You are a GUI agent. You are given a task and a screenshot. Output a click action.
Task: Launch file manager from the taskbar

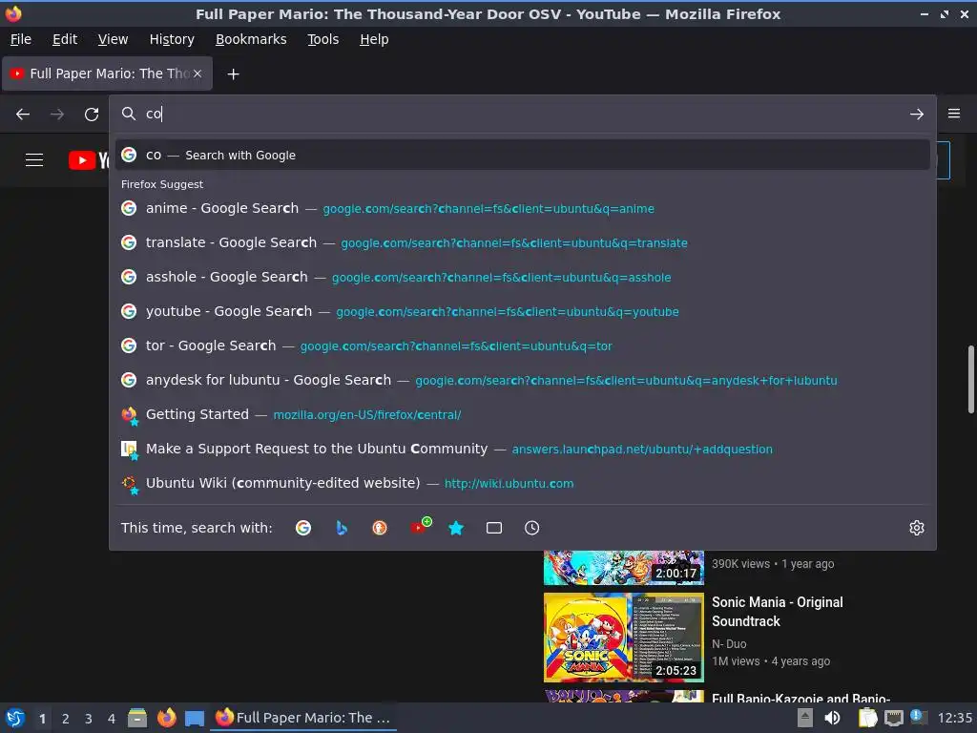(137, 718)
